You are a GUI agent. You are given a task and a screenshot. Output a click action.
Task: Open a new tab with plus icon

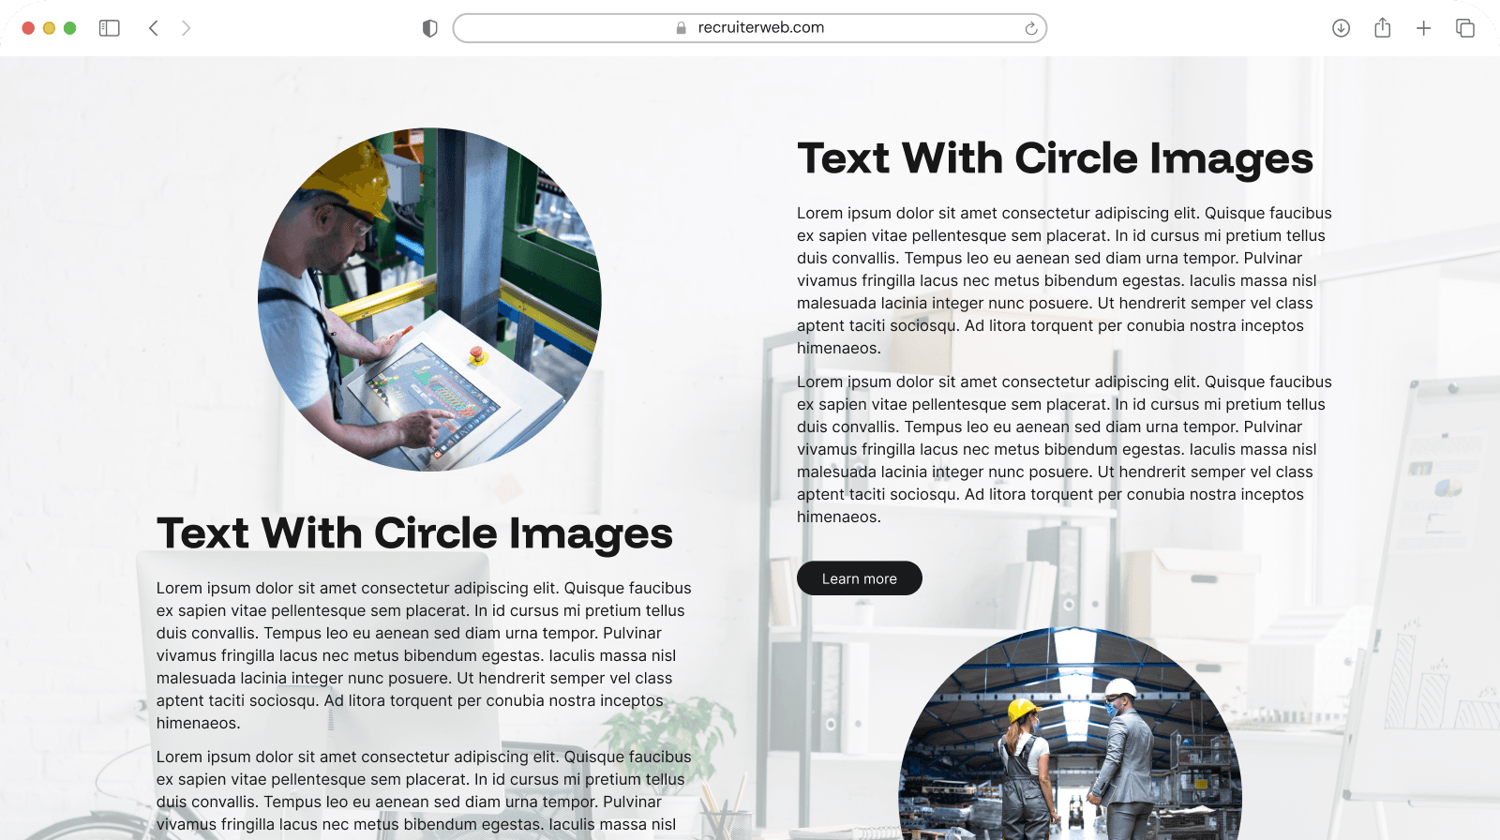coord(1423,28)
